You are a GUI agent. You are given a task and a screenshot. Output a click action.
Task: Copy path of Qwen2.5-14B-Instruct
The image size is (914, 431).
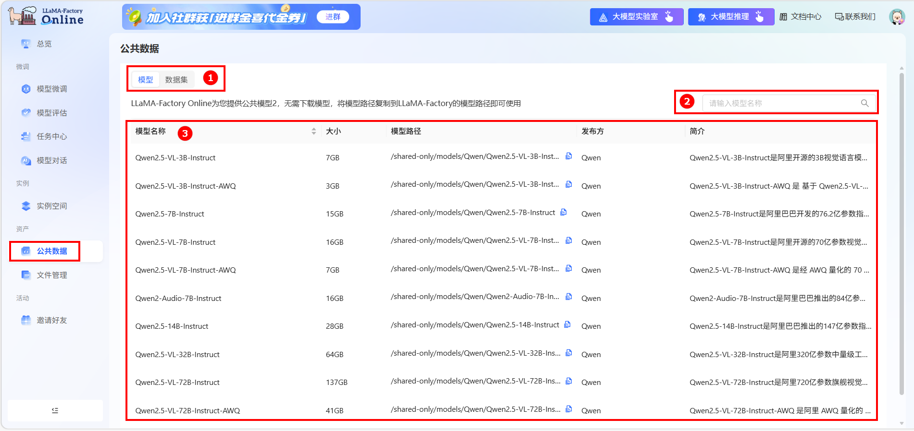pos(567,324)
